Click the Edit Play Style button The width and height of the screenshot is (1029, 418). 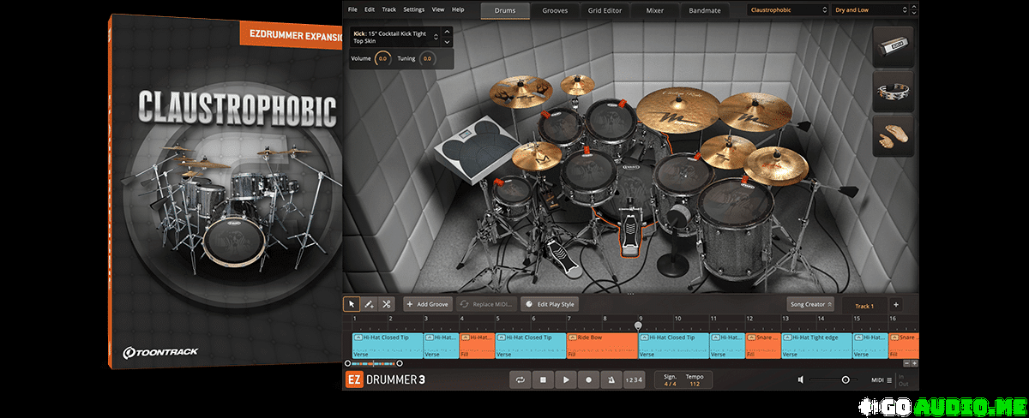tap(550, 304)
